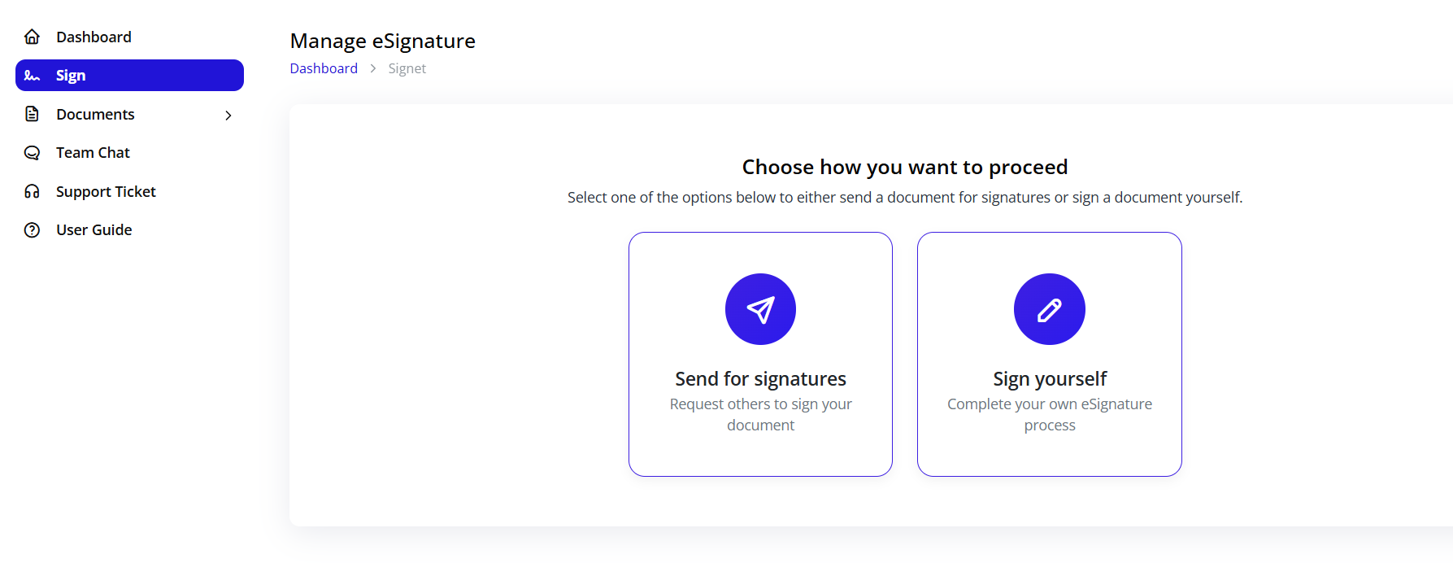The width and height of the screenshot is (1453, 563).
Task: Click the question mark icon for User Guide
Action: click(31, 229)
